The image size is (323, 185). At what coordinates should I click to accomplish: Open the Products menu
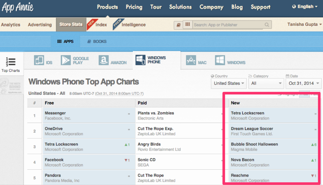tap(107, 7)
